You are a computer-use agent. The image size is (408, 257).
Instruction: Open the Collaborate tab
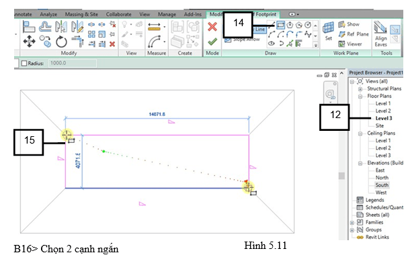(118, 15)
